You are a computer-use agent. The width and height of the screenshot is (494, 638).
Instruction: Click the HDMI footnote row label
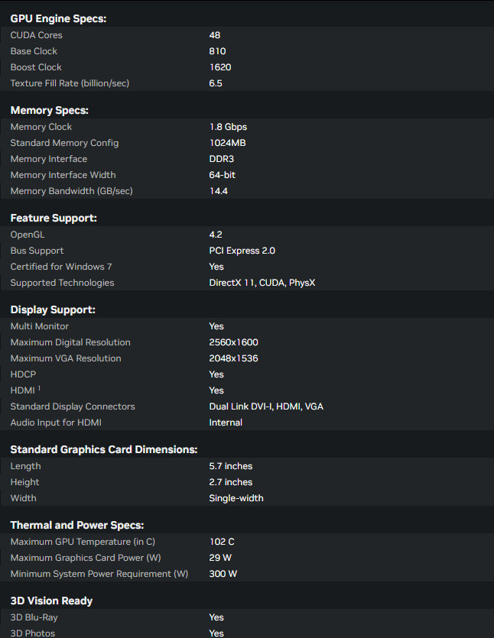(x=24, y=390)
